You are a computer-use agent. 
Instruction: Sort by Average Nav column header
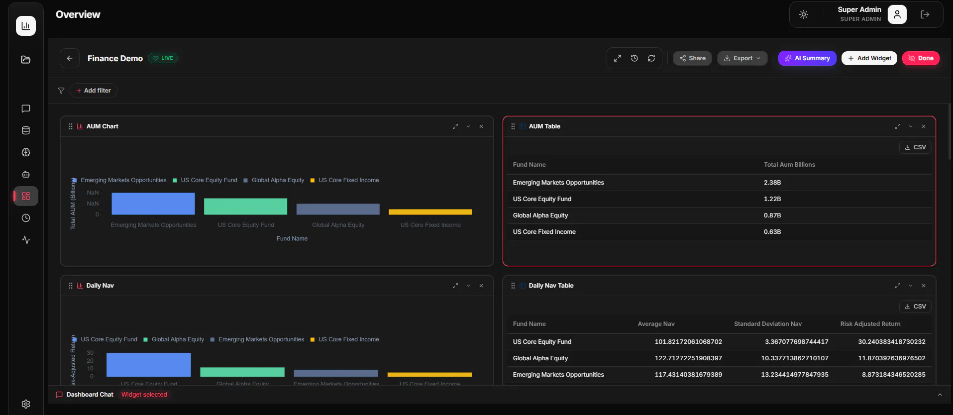656,324
